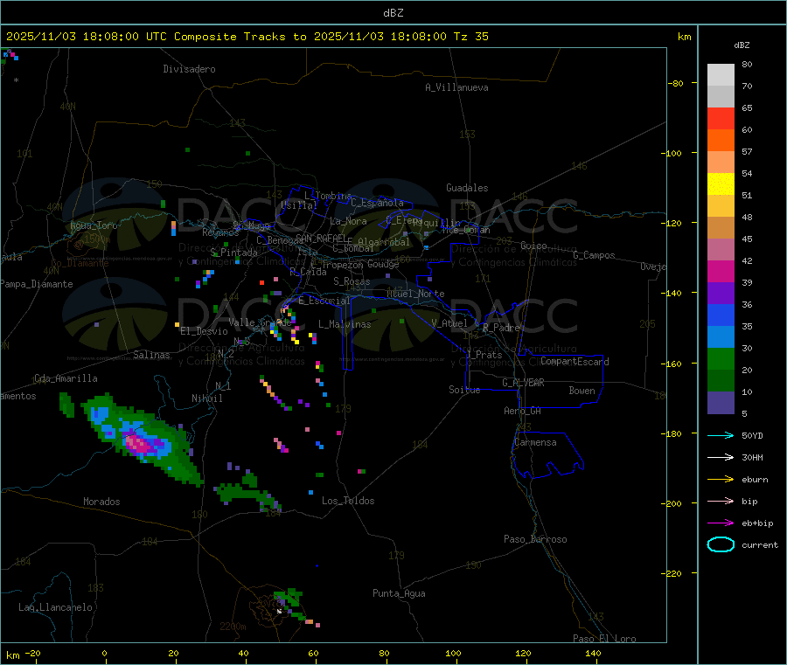The image size is (787, 665).
Task: Click the cyan current ellipse icon
Action: coord(721,544)
